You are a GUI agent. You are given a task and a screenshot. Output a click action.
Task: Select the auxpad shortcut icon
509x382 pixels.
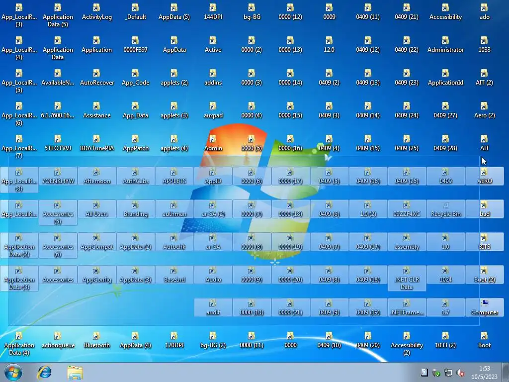click(x=213, y=111)
